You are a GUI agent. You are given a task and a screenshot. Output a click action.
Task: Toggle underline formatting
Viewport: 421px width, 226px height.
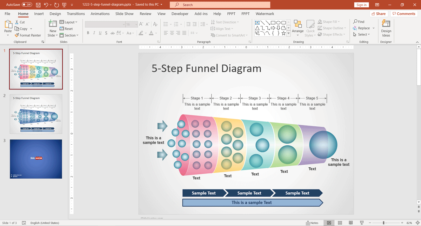tap(100, 33)
